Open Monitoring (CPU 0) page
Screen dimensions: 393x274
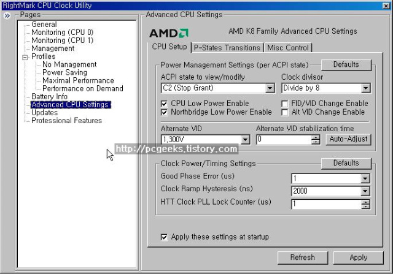tap(63, 32)
